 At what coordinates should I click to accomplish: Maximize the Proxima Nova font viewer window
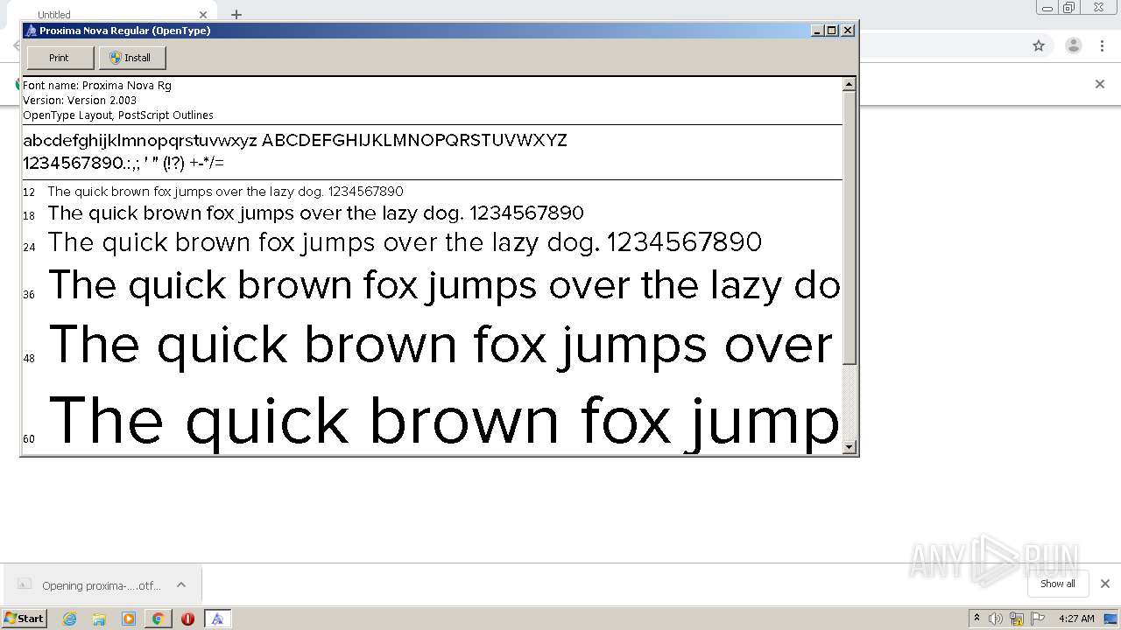(x=832, y=31)
